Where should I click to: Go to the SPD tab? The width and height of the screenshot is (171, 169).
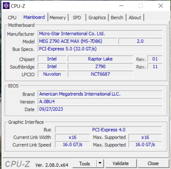77,17
